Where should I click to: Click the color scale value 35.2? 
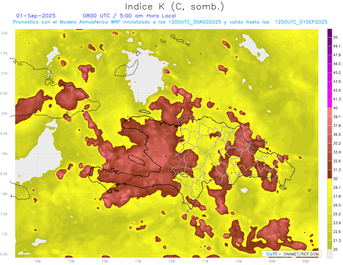[x=337, y=143]
